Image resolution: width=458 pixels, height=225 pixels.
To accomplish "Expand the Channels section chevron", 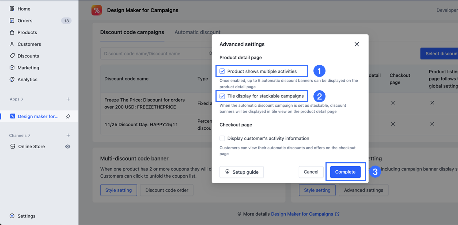I will pyautogui.click(x=29, y=136).
